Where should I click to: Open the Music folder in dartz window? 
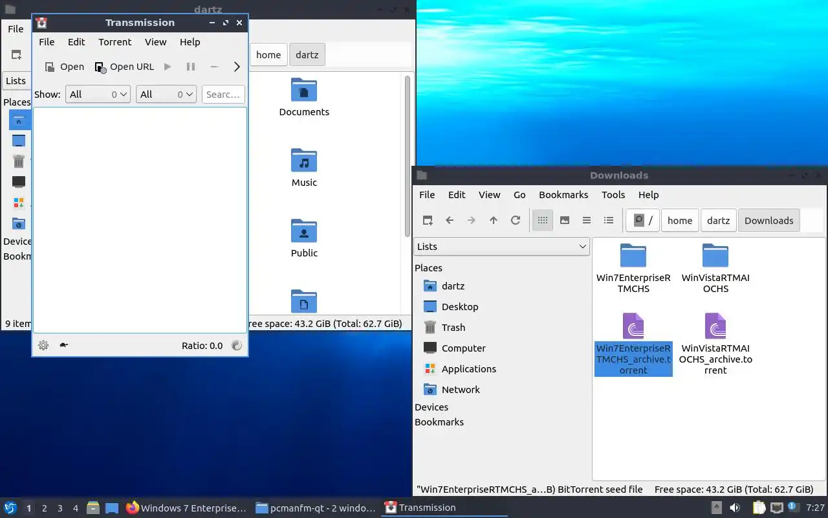[x=304, y=168]
